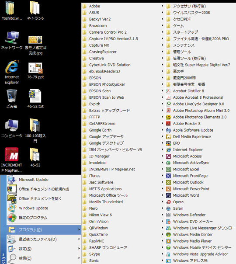Open Microsoft Outlook icon
The height and width of the screenshot is (264, 236).
168,182
